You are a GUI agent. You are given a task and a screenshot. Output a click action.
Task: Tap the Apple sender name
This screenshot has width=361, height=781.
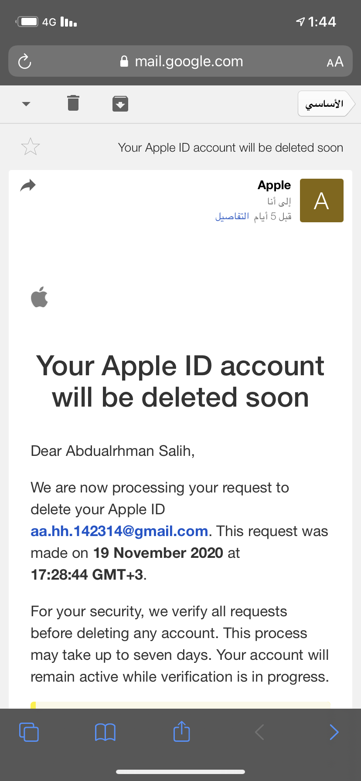[274, 185]
